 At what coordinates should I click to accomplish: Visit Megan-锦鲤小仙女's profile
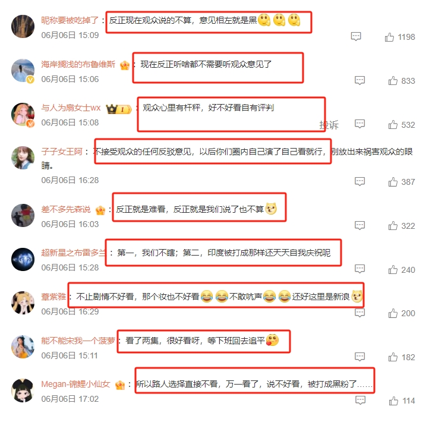coord(76,384)
